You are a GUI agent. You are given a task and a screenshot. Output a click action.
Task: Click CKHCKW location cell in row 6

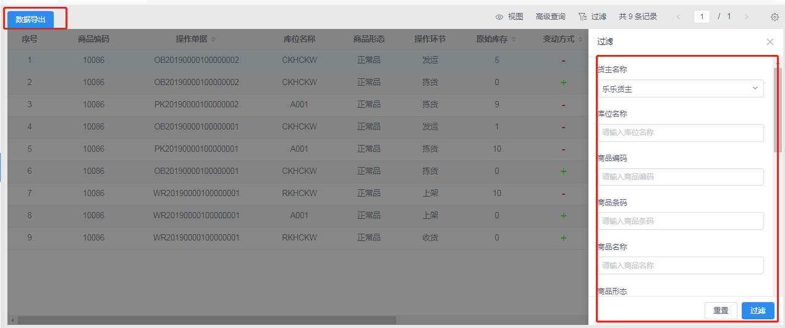(299, 171)
